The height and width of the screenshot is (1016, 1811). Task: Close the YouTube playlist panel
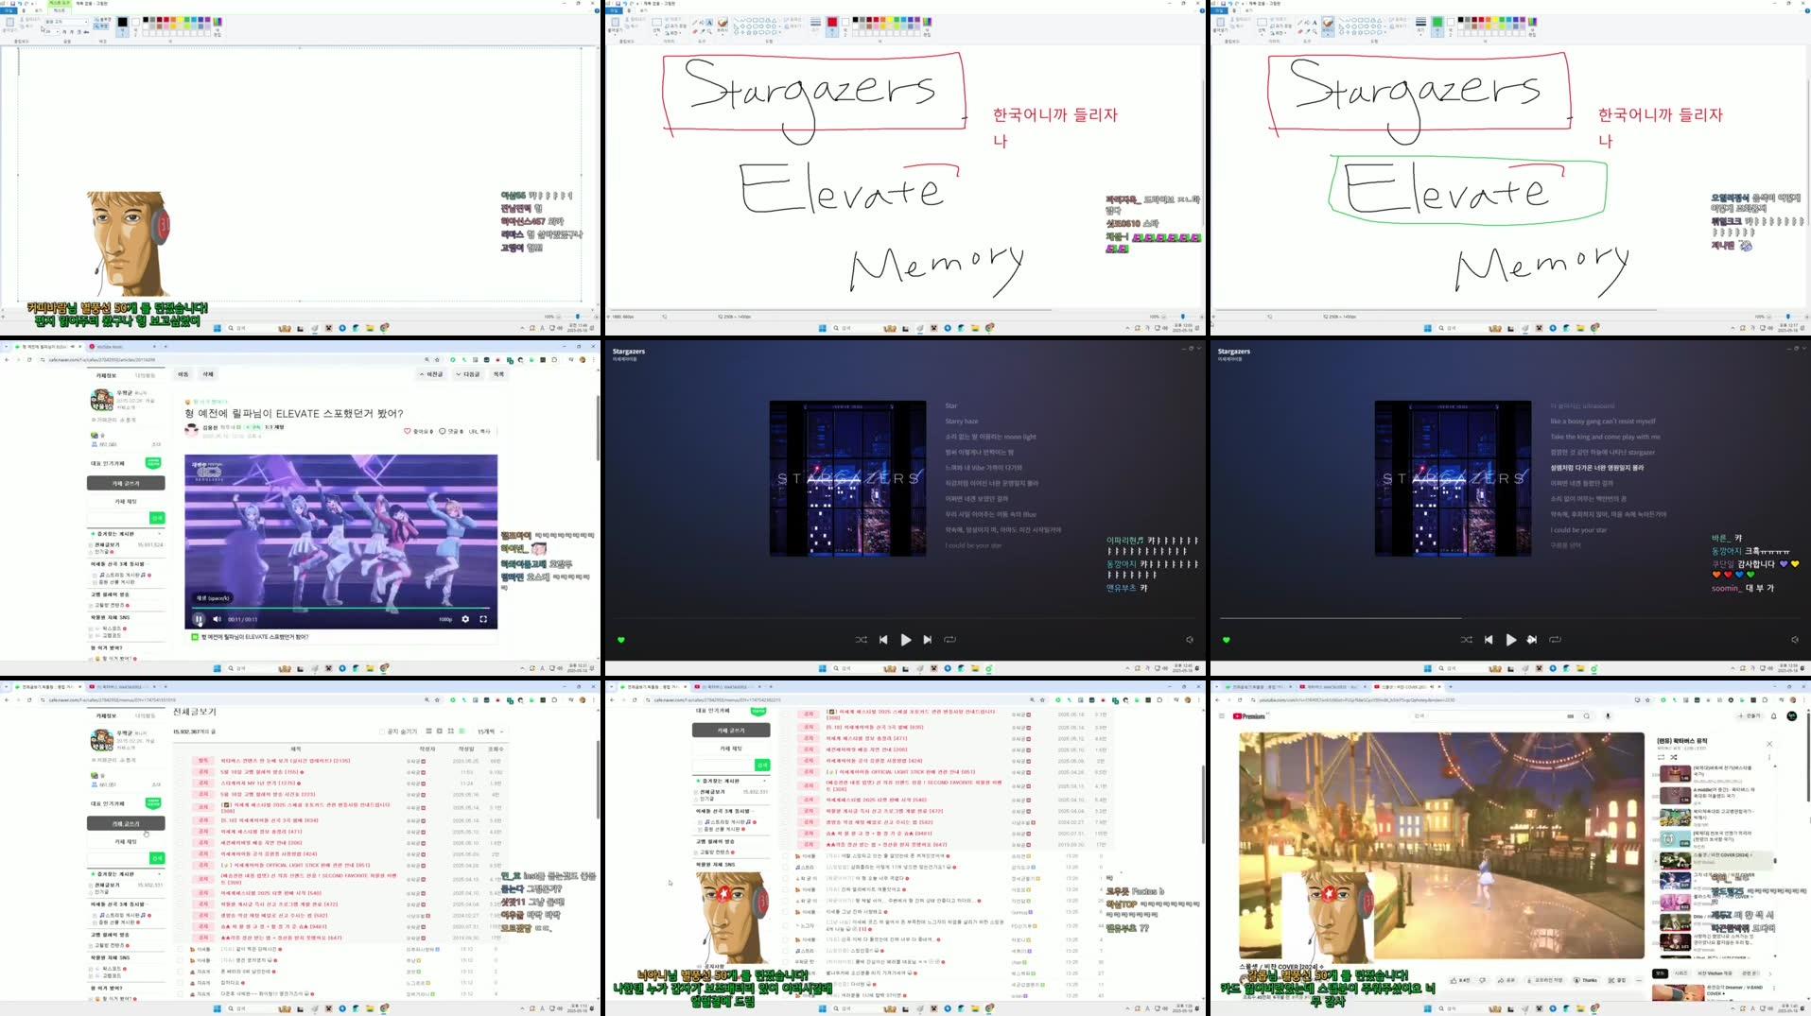[1769, 744]
